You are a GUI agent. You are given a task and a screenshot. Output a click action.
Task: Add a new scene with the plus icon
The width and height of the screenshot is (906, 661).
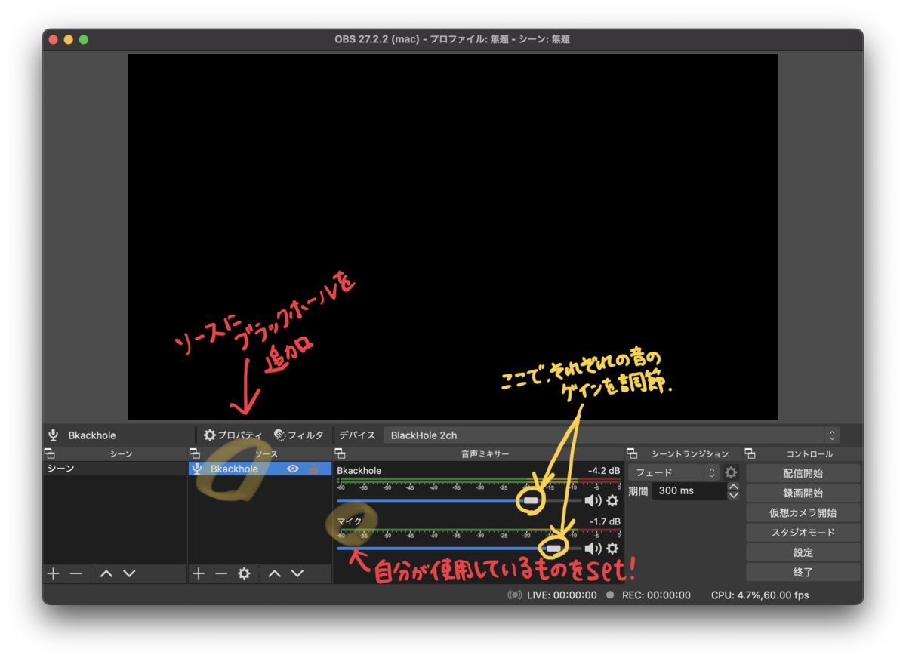click(53, 573)
